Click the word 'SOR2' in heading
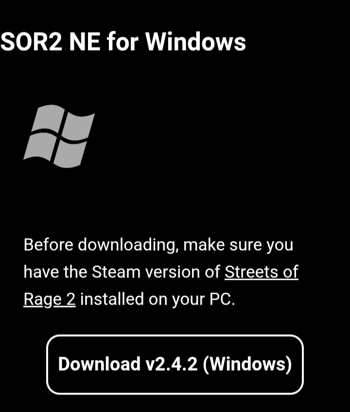 [31, 41]
